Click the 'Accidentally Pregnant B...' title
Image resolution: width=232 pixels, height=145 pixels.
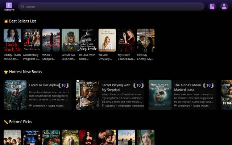(32, 57)
